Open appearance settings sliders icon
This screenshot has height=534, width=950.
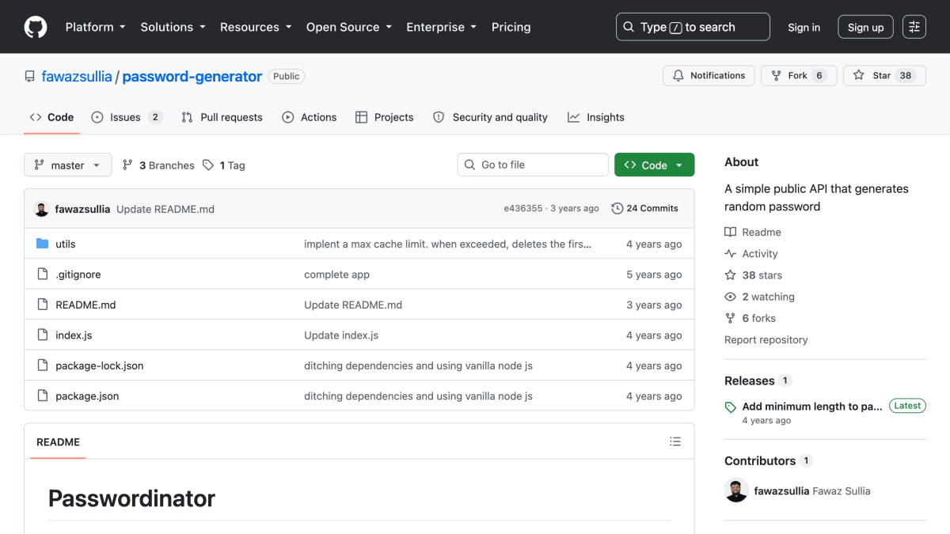click(x=914, y=27)
